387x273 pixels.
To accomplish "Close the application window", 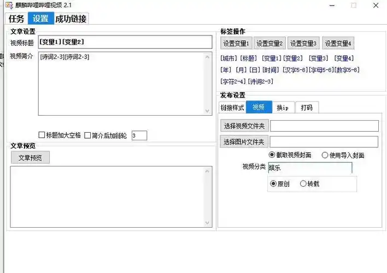I will point(376,5).
